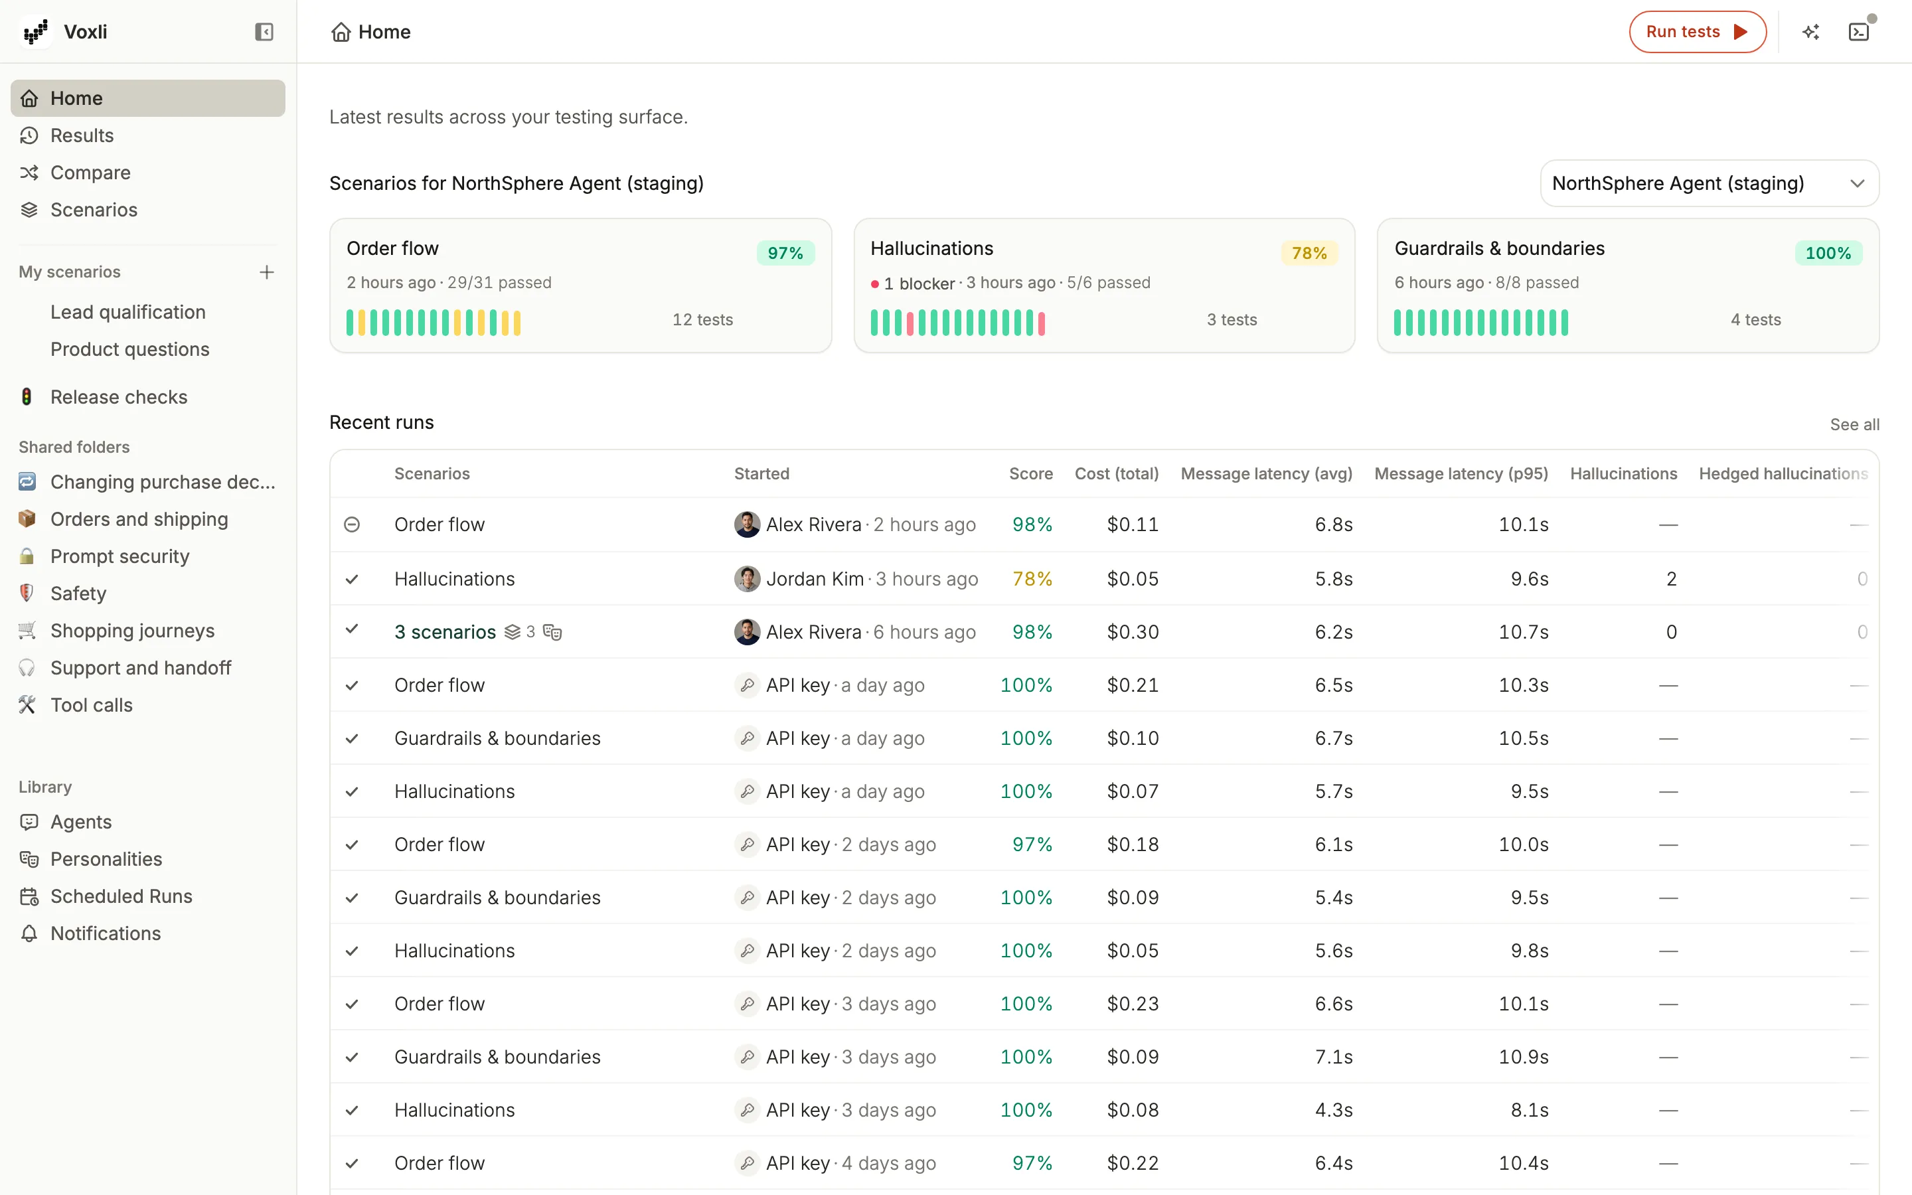
Task: Click the Run tests button
Action: pyautogui.click(x=1697, y=32)
